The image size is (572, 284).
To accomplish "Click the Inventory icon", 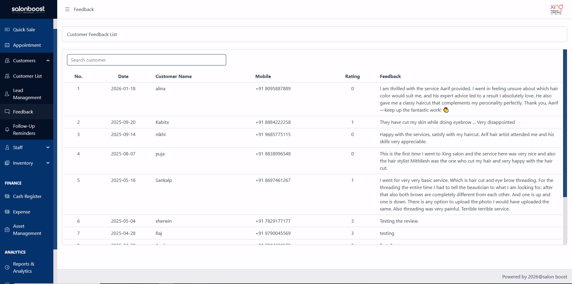I will (x=7, y=163).
